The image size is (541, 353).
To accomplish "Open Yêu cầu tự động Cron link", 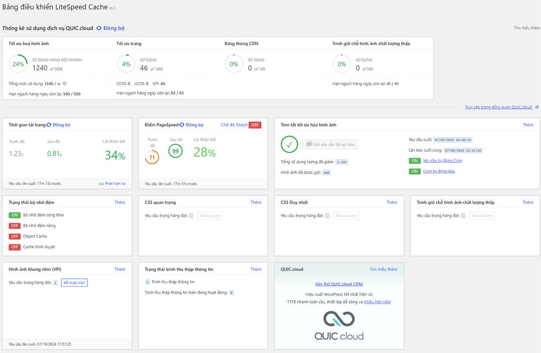I will point(443,161).
